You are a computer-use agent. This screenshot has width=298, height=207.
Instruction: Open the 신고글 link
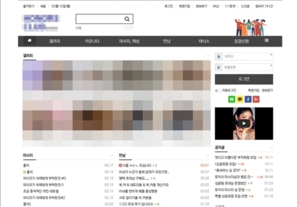(245, 6)
